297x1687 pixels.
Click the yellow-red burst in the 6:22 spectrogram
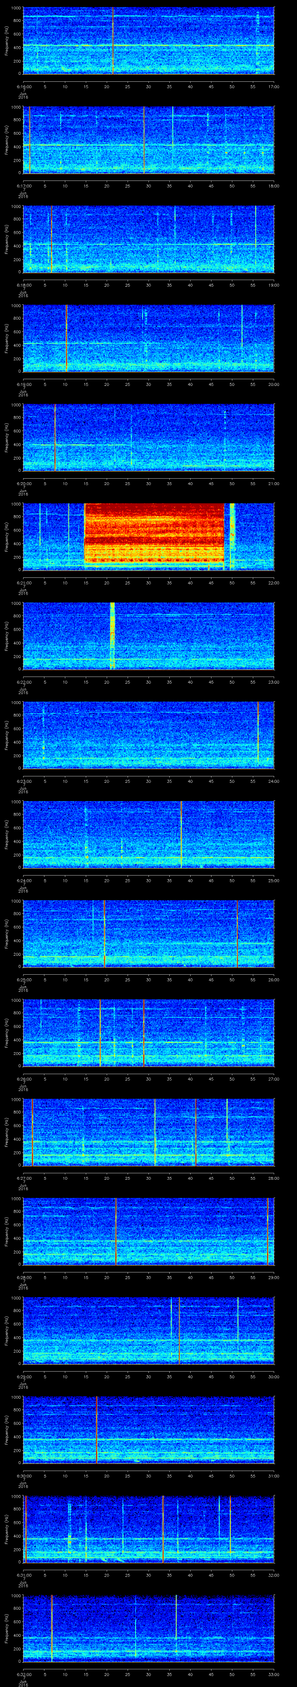click(112, 635)
